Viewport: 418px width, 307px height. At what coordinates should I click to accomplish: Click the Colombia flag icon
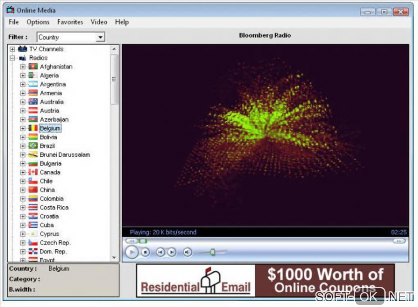[33, 199]
